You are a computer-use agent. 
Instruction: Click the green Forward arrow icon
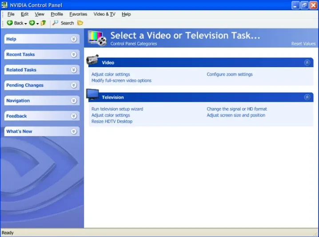click(x=32, y=23)
